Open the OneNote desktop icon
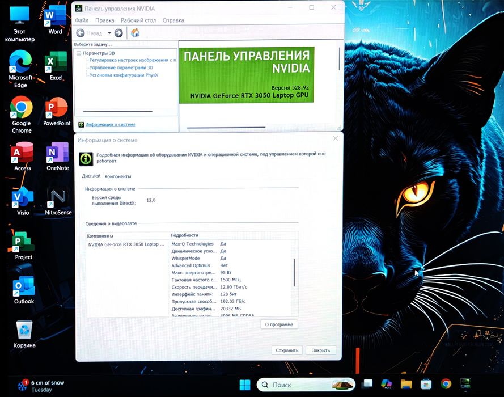504x397 pixels. point(57,156)
